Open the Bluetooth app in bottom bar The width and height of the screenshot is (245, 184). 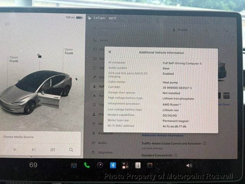[113, 165]
